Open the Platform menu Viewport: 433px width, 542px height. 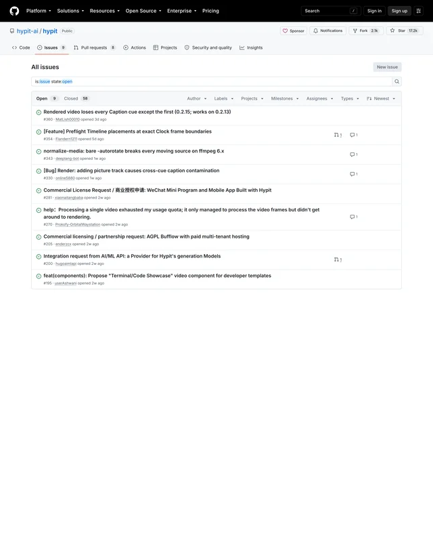click(x=39, y=11)
